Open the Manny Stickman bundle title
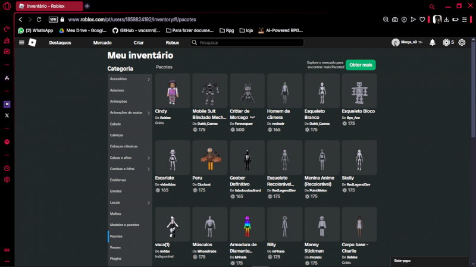This screenshot has height=267, width=476. (314, 248)
